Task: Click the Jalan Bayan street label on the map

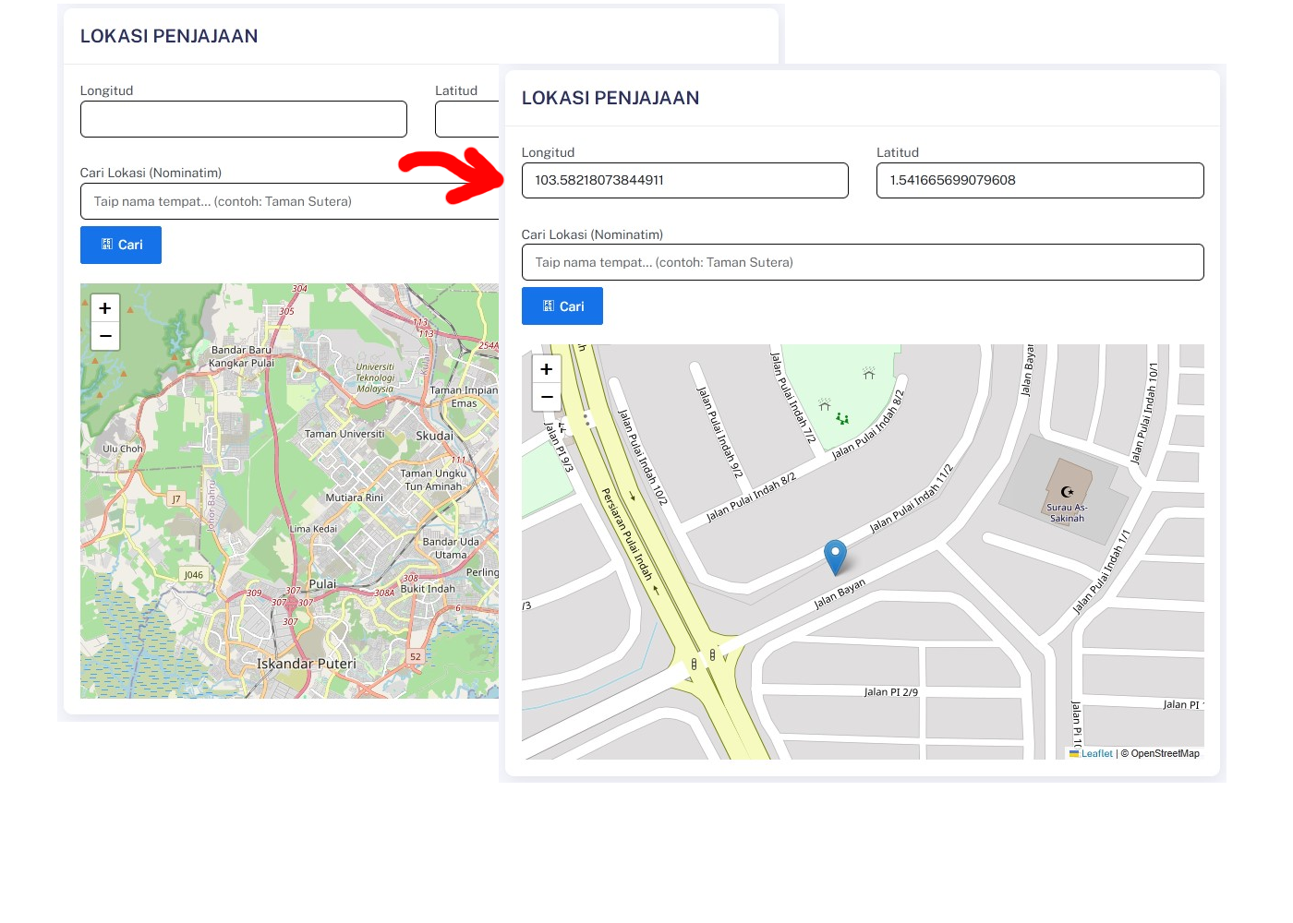Action: tap(839, 593)
